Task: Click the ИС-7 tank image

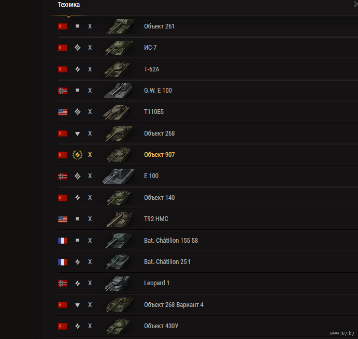Action: coord(119,48)
